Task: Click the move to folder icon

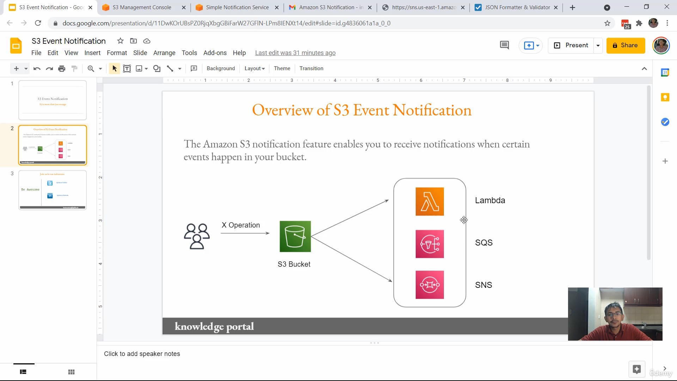Action: point(133,41)
